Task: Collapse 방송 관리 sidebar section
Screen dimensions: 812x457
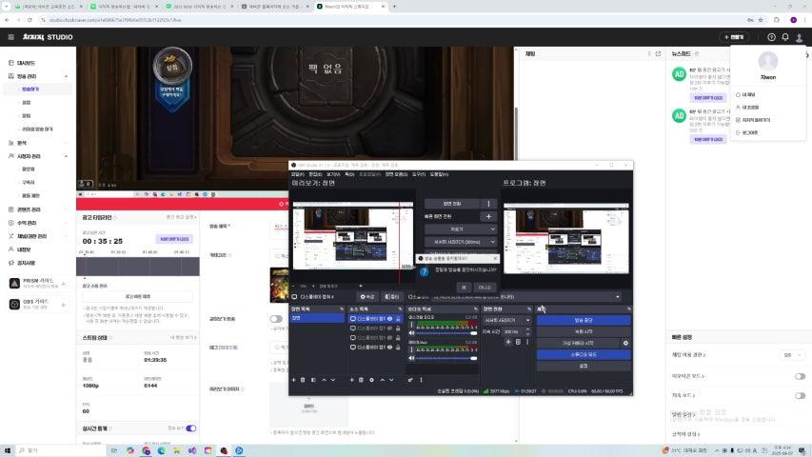Action: 66,76
